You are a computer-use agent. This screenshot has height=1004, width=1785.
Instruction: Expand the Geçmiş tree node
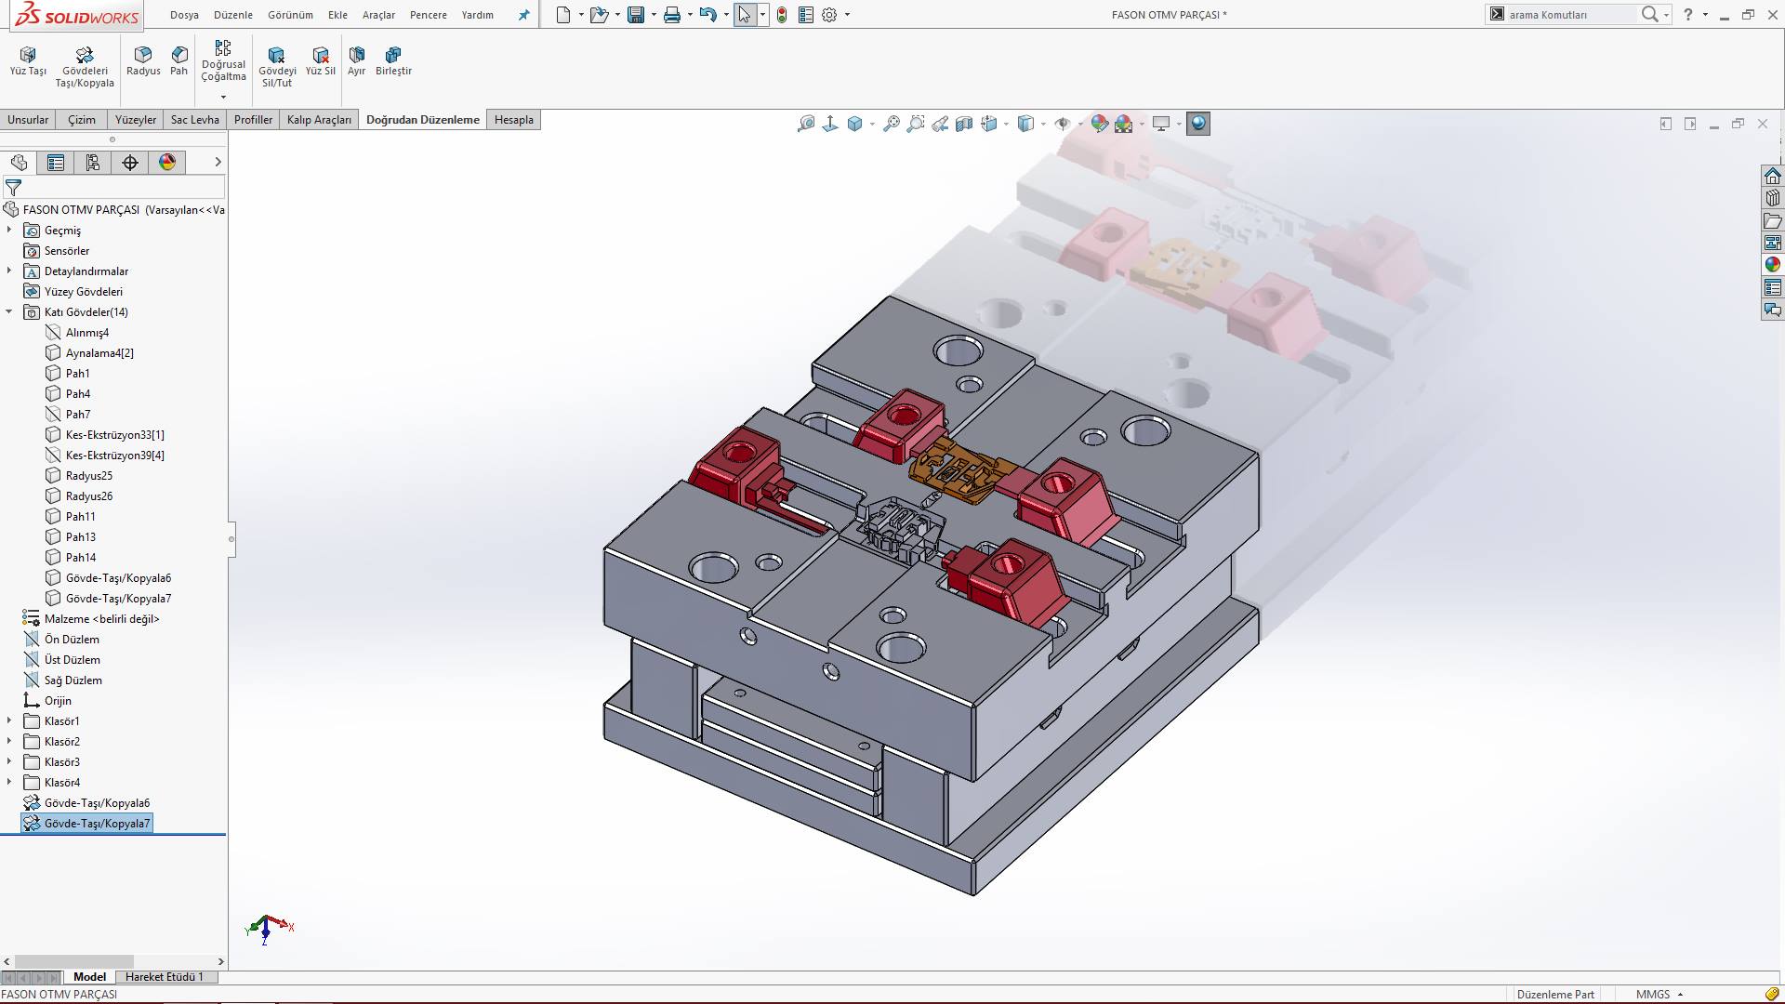click(9, 230)
